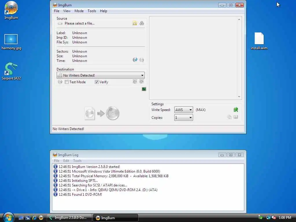Open the ImgBurn website globe icon
296x222 pixels.
point(135,60)
